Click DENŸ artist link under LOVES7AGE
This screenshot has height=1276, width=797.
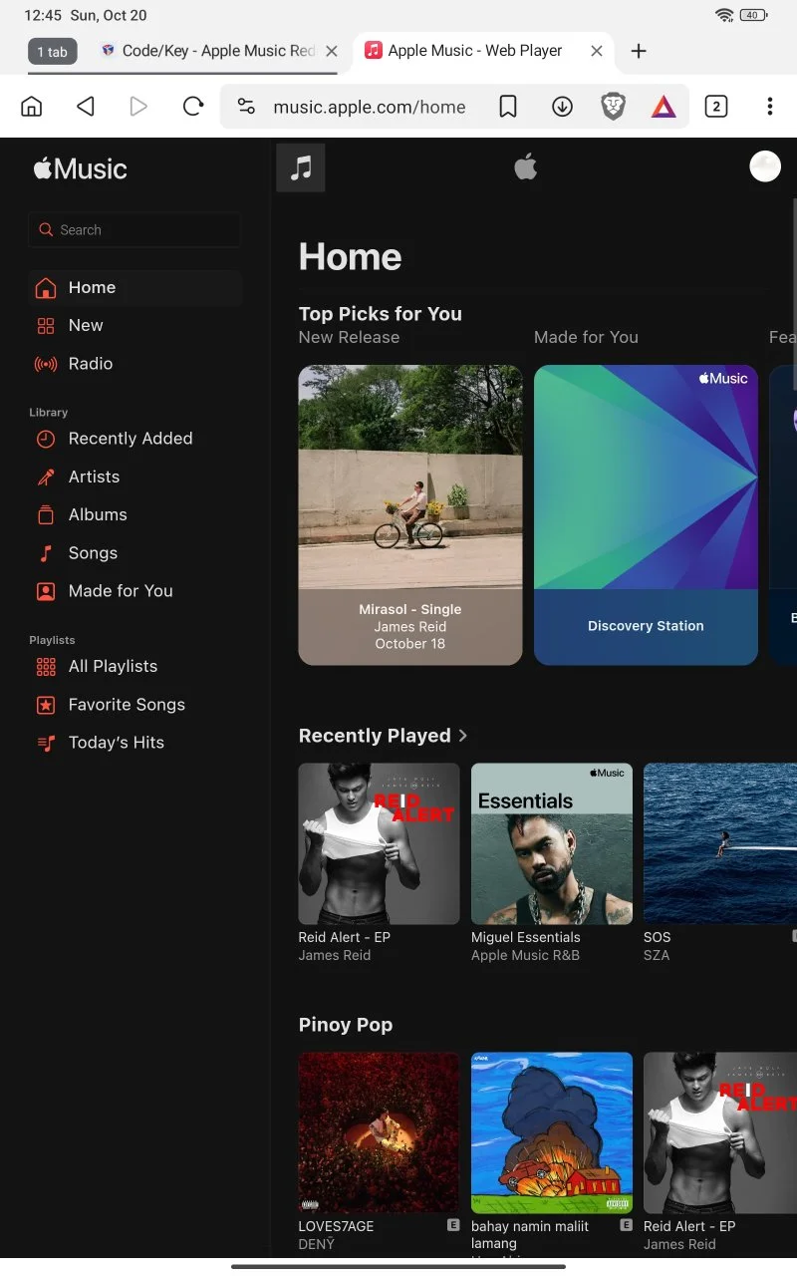[x=317, y=1244]
